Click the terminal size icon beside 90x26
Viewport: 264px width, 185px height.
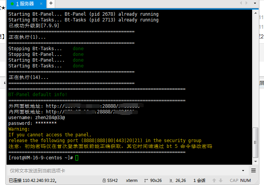coord(146,181)
